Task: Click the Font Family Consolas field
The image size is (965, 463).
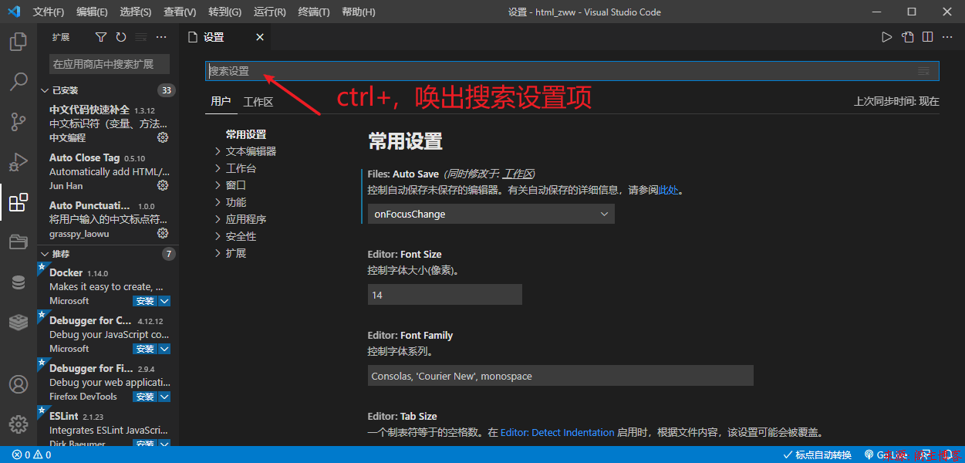Action: coord(561,376)
